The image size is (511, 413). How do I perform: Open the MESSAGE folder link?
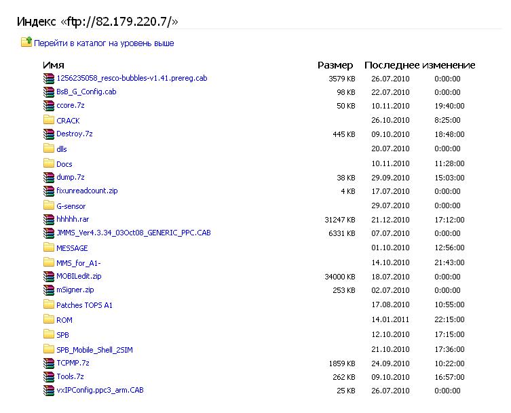pos(72,248)
